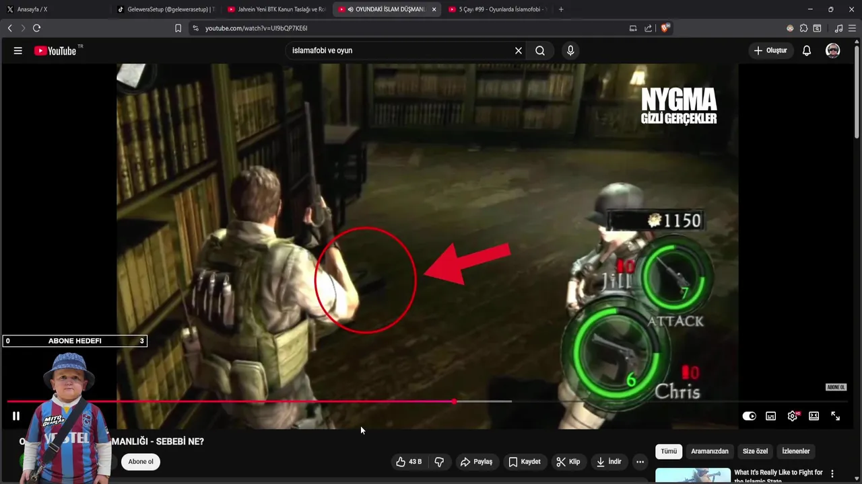The width and height of the screenshot is (862, 484).
Task: Open the browser main menu
Action: (852, 28)
